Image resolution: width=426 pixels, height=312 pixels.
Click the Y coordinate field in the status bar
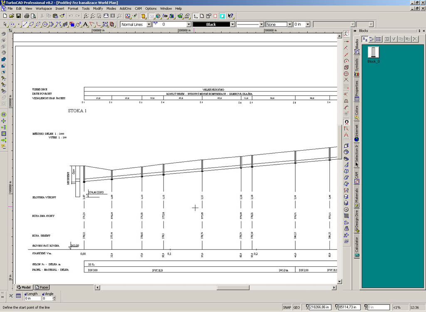(349, 307)
